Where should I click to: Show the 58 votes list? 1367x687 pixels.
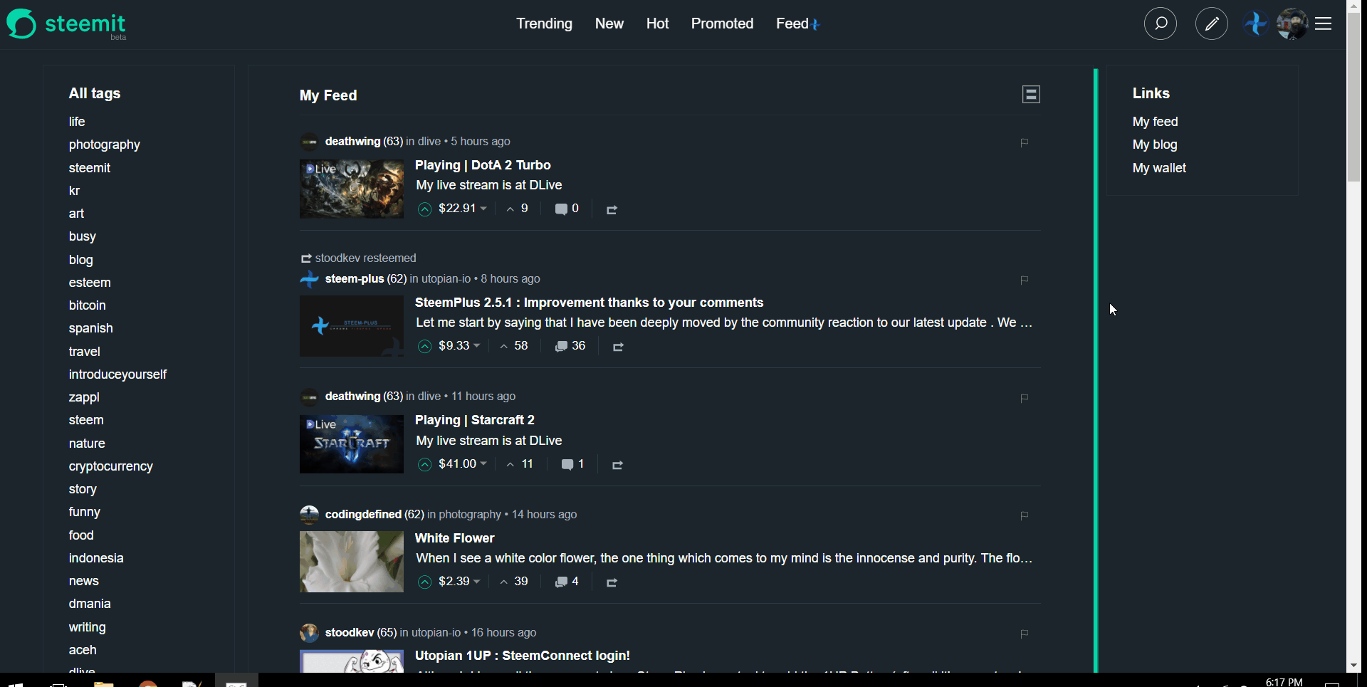coord(514,346)
